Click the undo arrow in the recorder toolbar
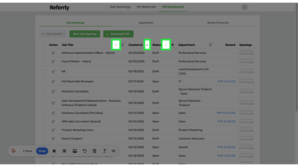298x167 pixels. [85, 151]
